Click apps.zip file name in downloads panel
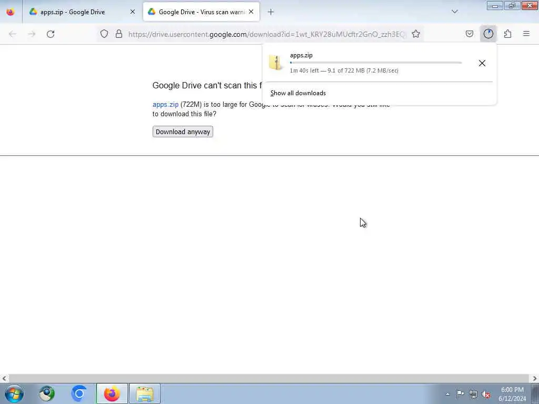Viewport: 539px width, 404px height. [301, 55]
